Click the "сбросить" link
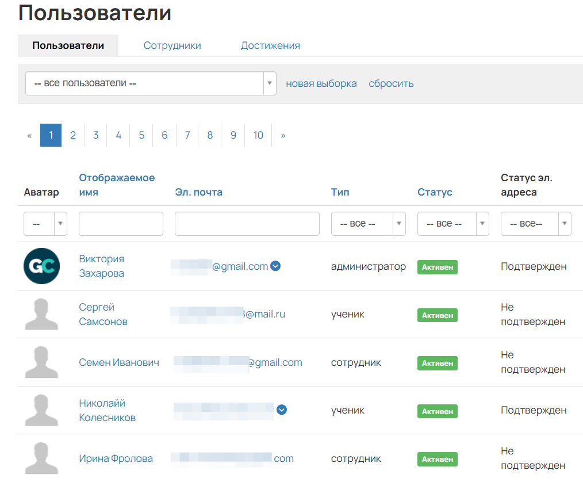 [391, 83]
